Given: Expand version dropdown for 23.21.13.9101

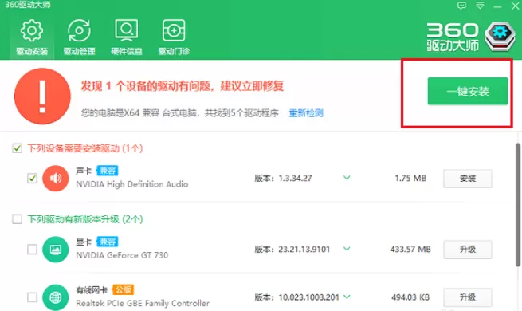Looking at the screenshot, I should [x=347, y=249].
